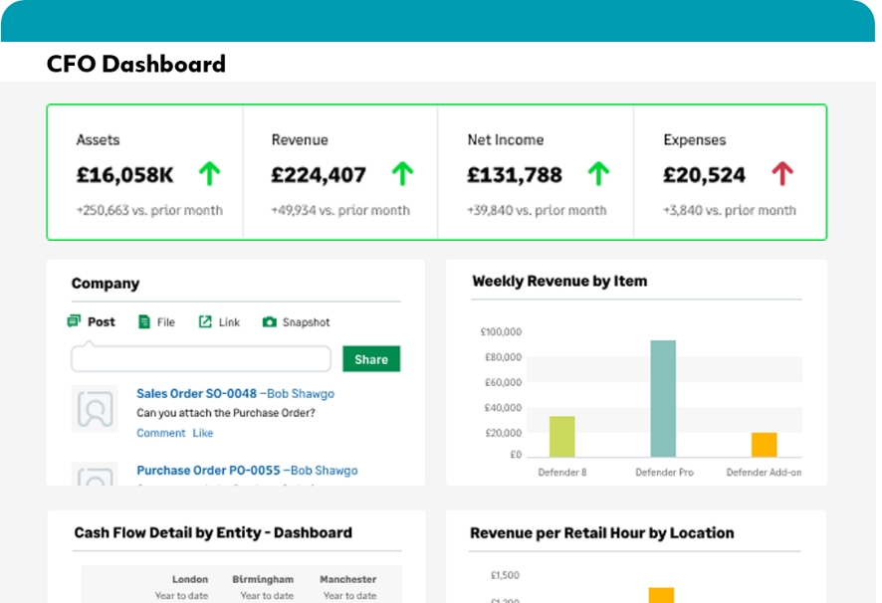Like the Sales Order SO-0048 post
882x603 pixels.
click(203, 433)
